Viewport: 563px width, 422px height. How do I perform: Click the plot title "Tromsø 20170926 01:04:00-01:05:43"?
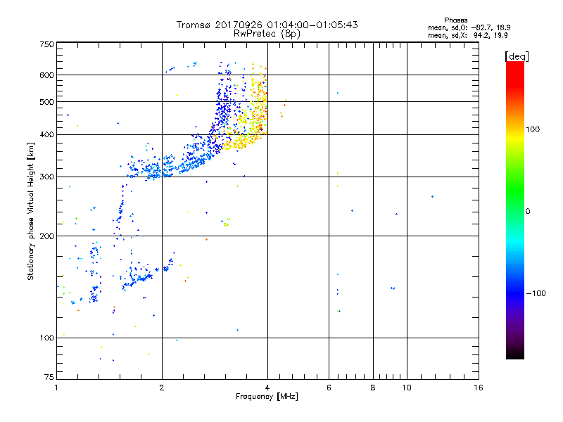(x=267, y=25)
